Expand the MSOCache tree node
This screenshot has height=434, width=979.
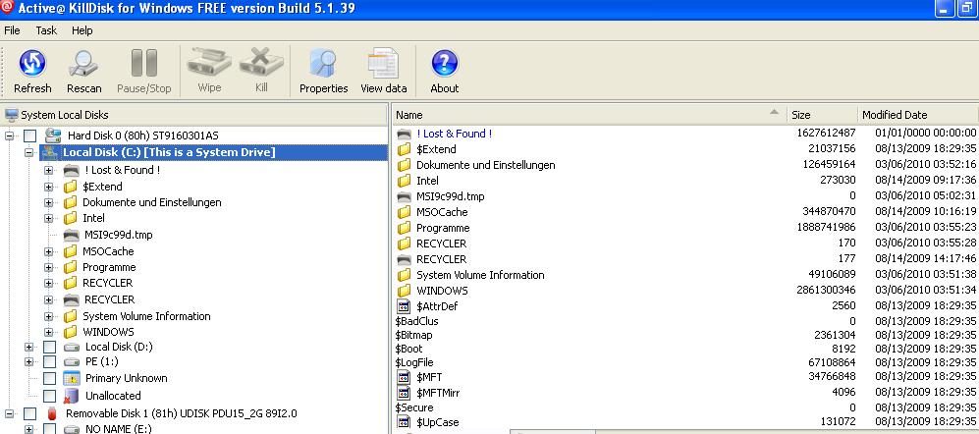48,251
